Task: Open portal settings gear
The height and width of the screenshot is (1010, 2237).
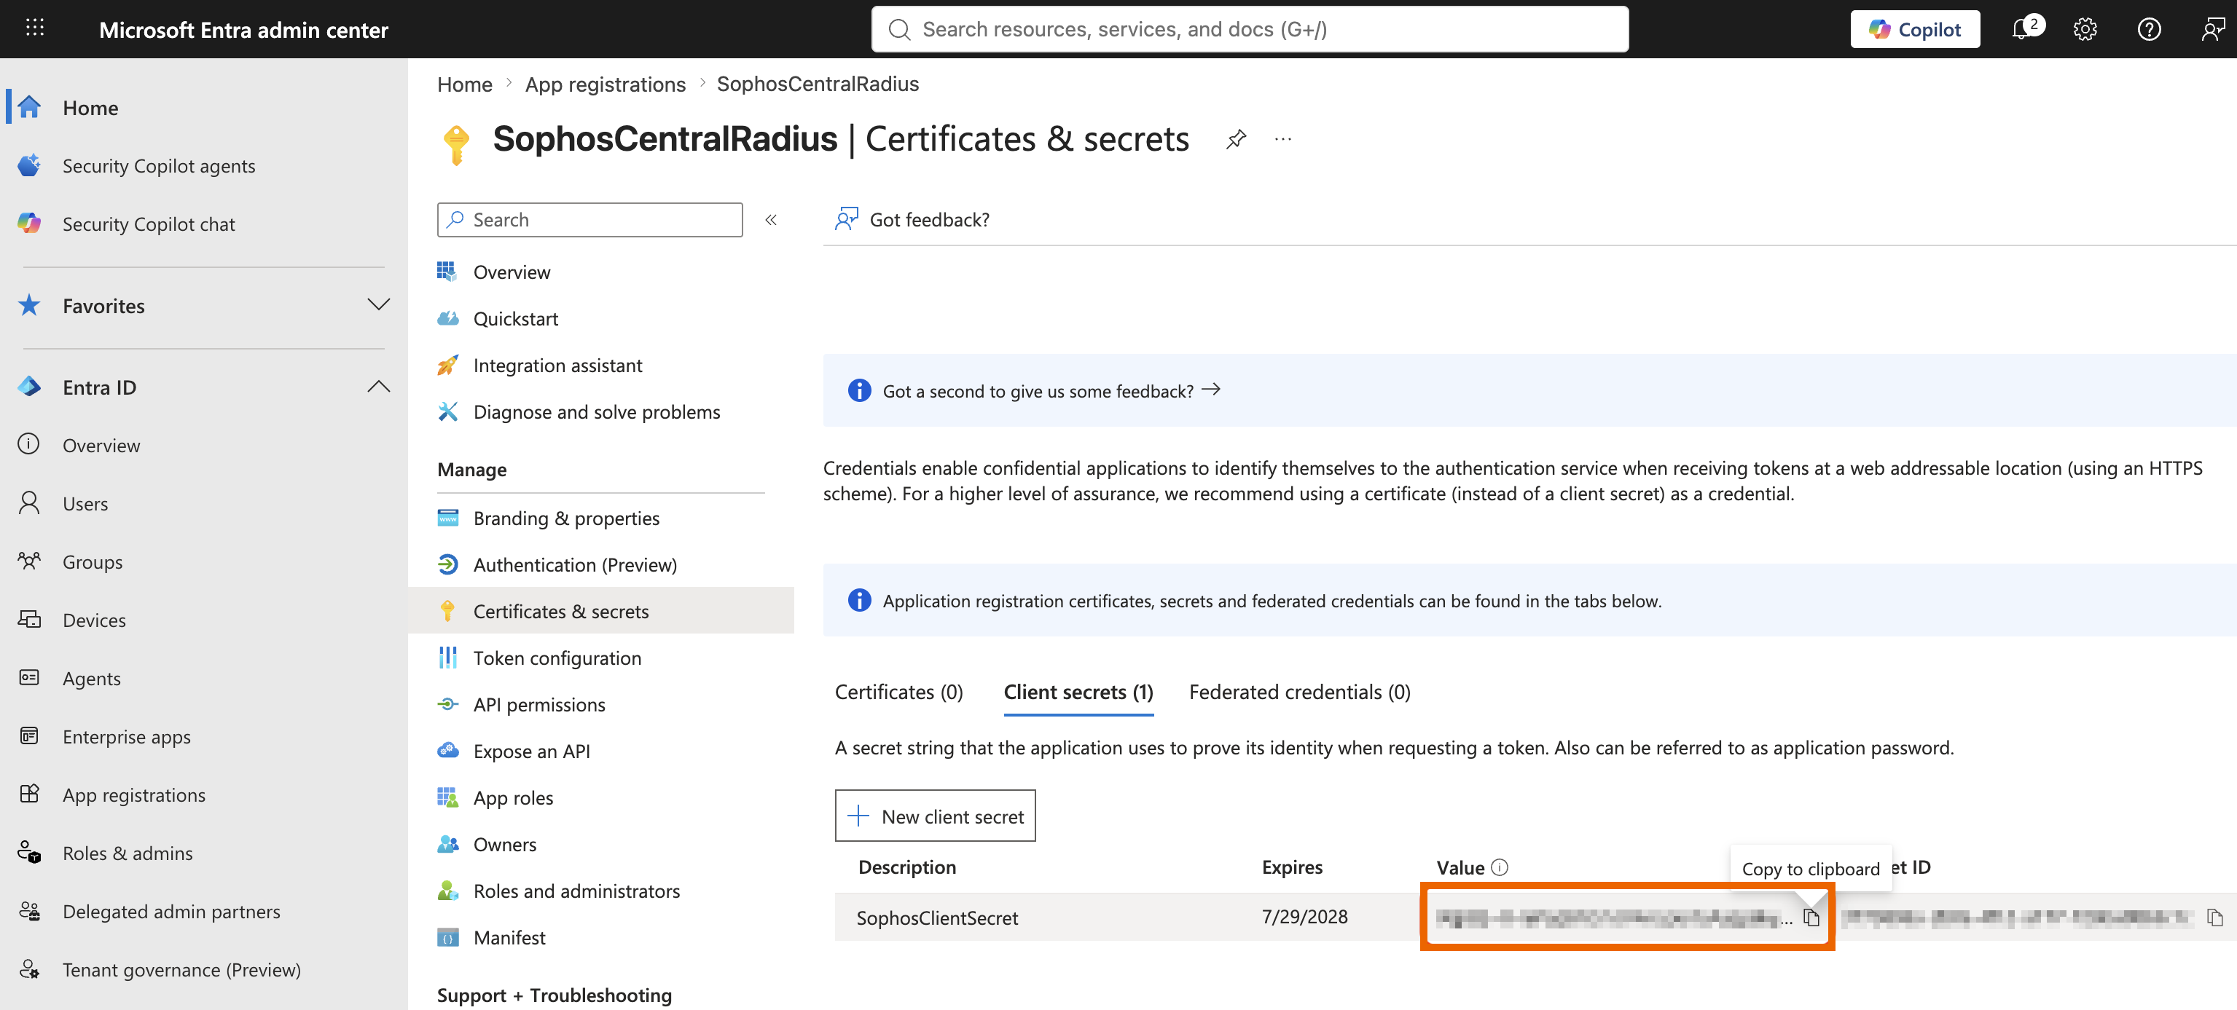Action: (x=2084, y=30)
